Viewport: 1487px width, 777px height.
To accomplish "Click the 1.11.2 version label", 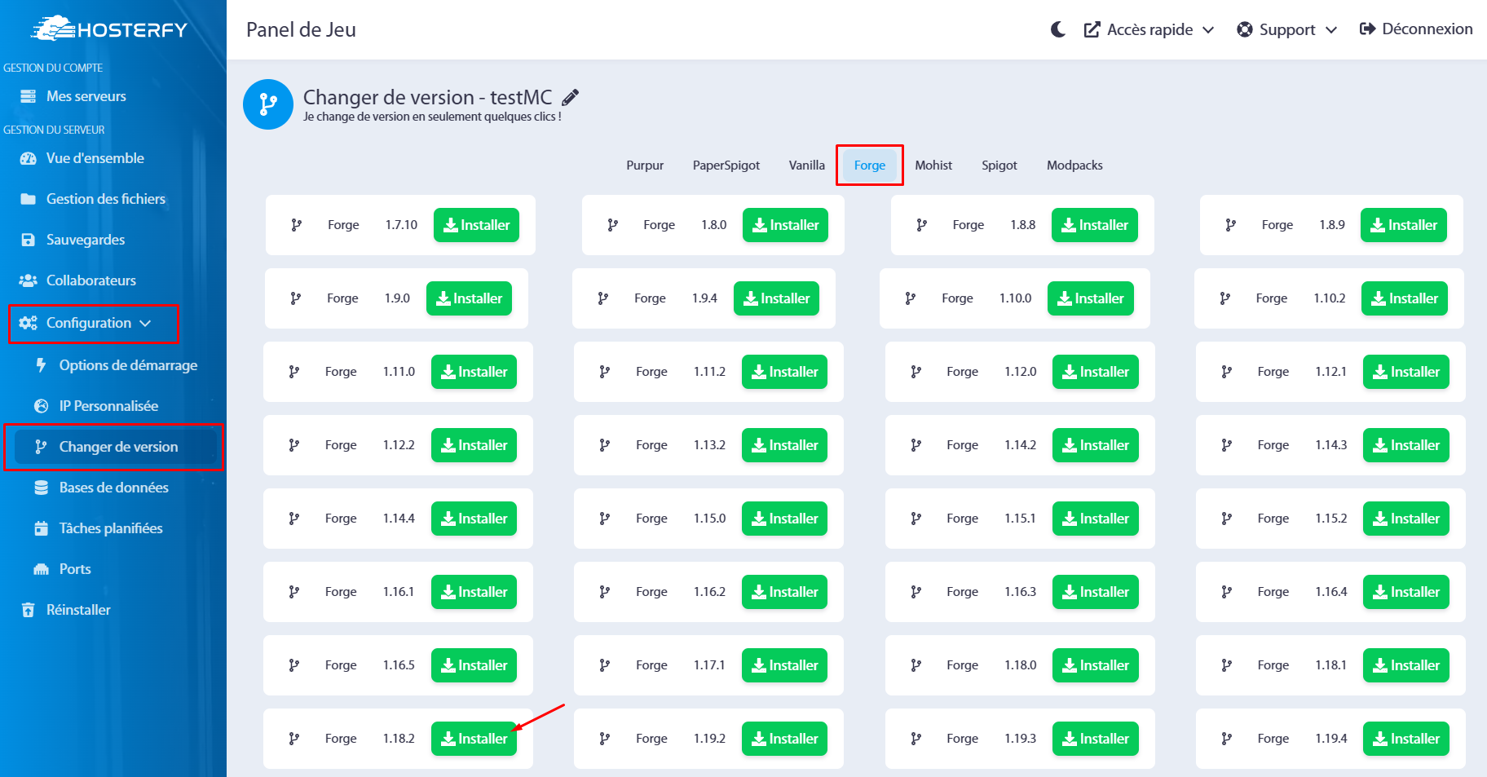I will [x=709, y=372].
